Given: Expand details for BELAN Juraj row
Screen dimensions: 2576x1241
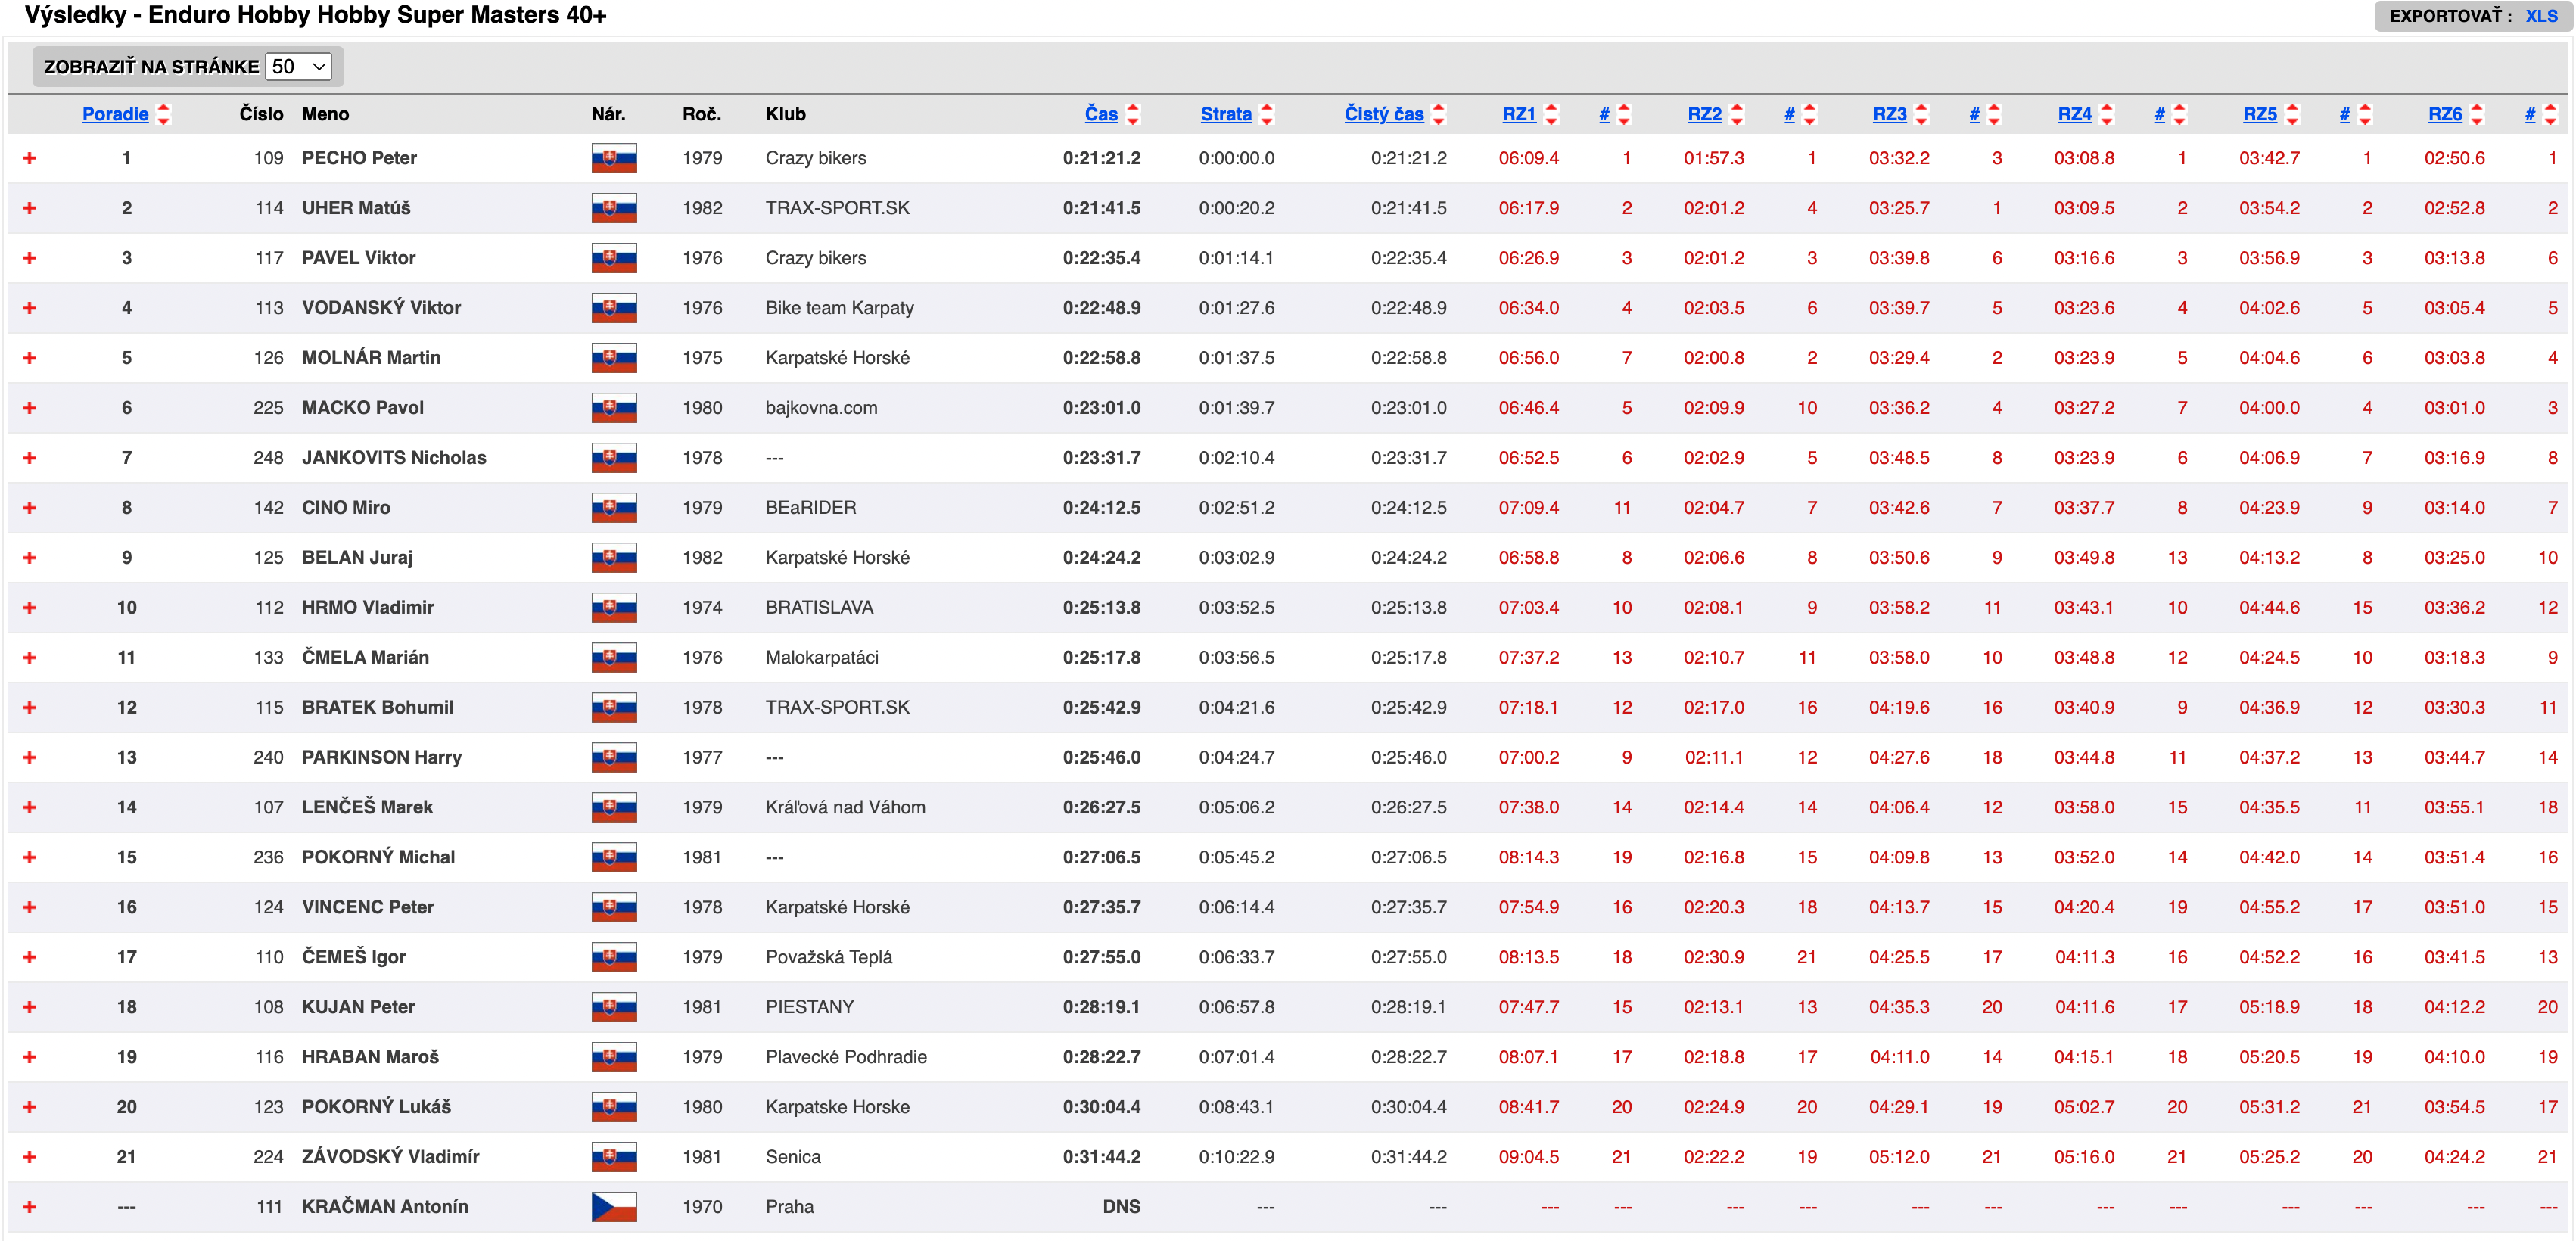Looking at the screenshot, I should point(29,558).
